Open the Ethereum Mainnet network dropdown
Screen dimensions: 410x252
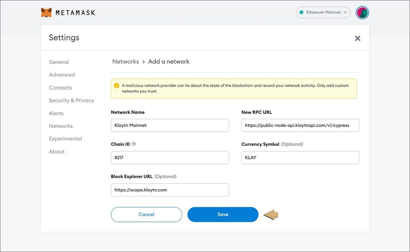click(x=323, y=13)
